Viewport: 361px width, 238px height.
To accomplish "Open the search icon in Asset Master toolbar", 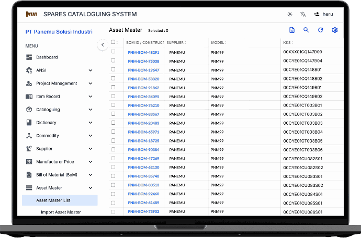I will pos(306,30).
